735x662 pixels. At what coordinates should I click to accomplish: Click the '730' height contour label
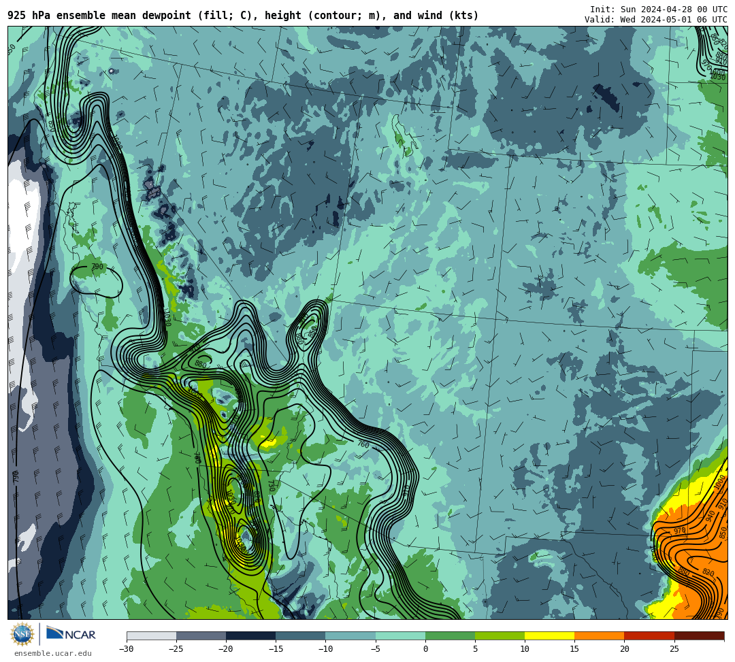(271, 486)
